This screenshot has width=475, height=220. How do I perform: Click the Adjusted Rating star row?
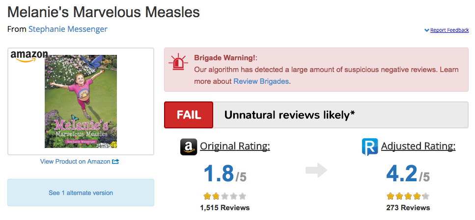(x=408, y=196)
